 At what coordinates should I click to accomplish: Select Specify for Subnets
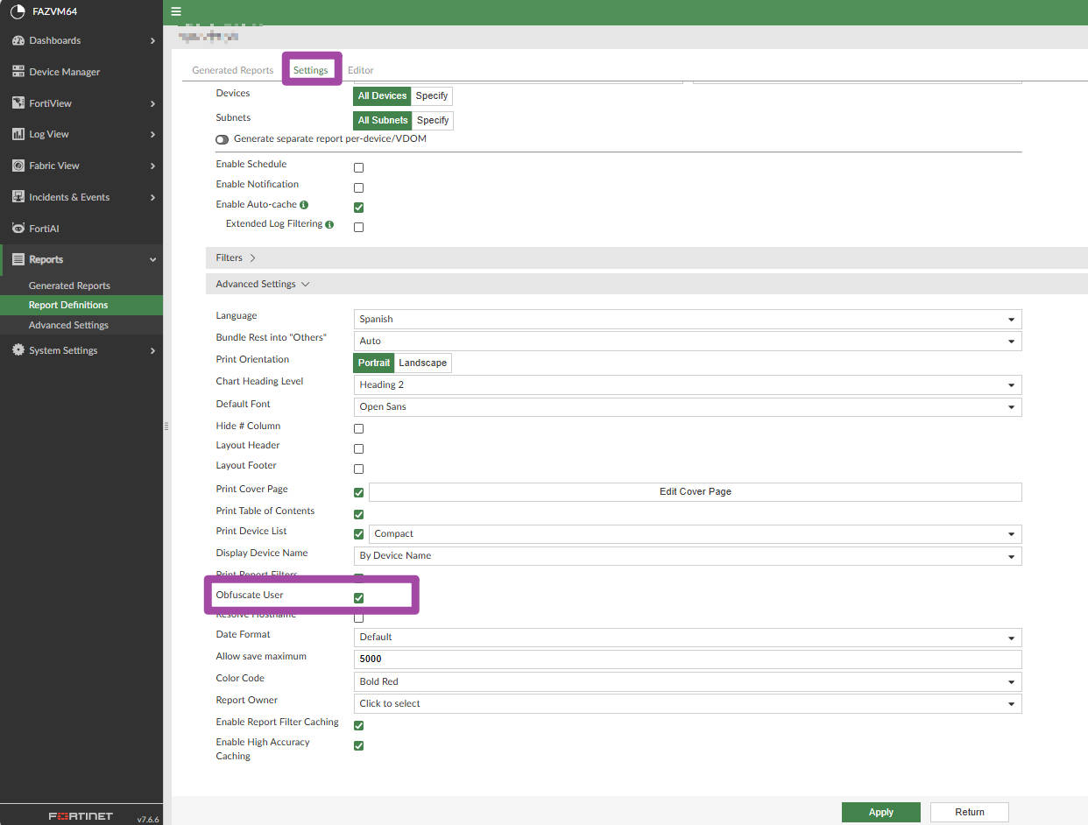433,120
